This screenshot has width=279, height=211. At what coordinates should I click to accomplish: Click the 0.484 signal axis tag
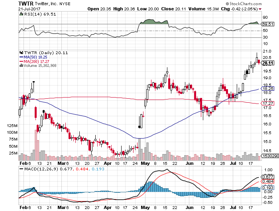(267, 181)
